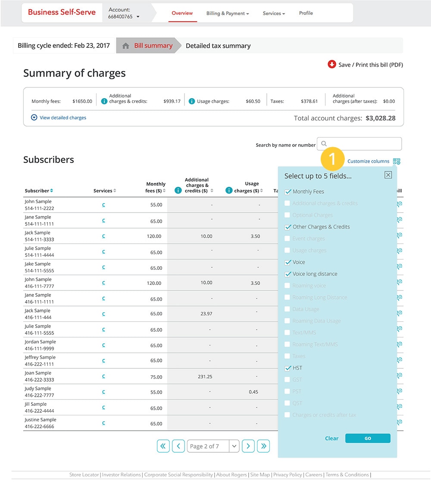Uncheck the Monthly Fees field

coord(287,192)
